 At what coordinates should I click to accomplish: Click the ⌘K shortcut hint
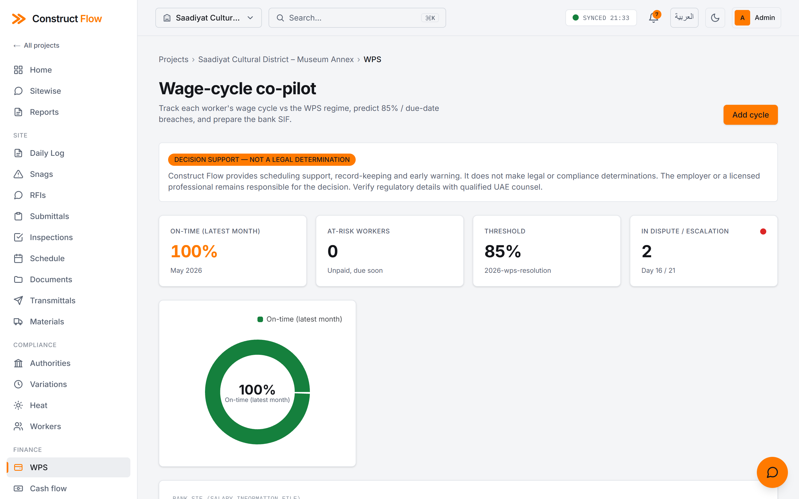pos(430,18)
